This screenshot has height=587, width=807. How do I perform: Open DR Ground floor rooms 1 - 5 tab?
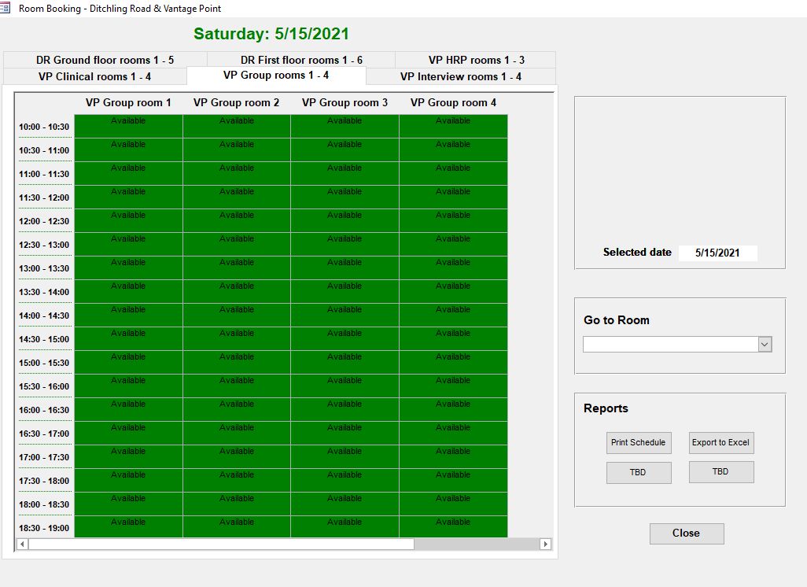(105, 60)
